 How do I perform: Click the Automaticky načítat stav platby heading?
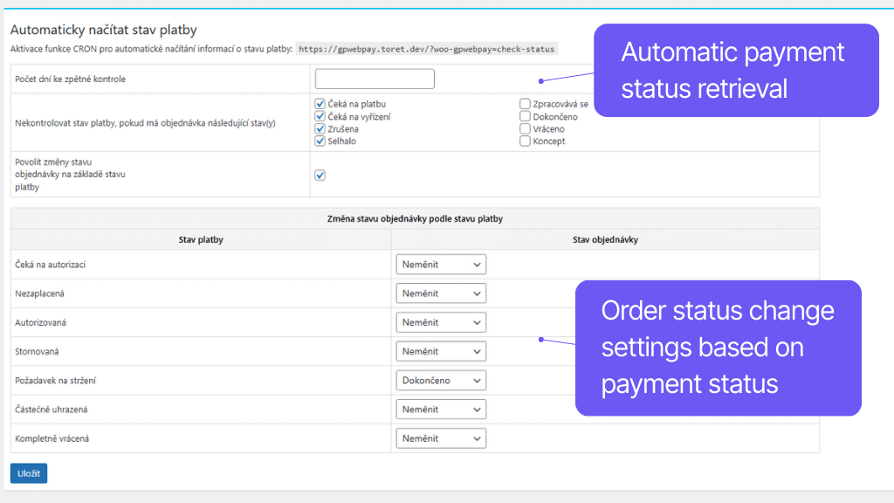click(104, 30)
